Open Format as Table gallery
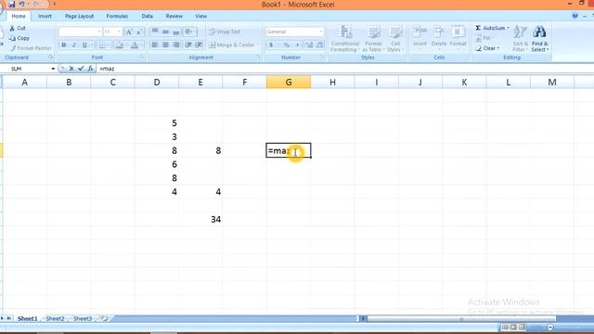Image resolution: width=594 pixels, height=334 pixels. pyautogui.click(x=373, y=39)
